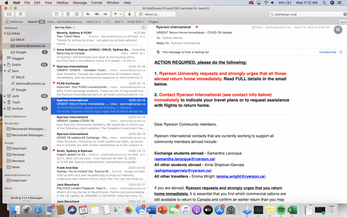Viewport: 347px width, 217px height.
Task: Save the current search
Action: (343, 22)
